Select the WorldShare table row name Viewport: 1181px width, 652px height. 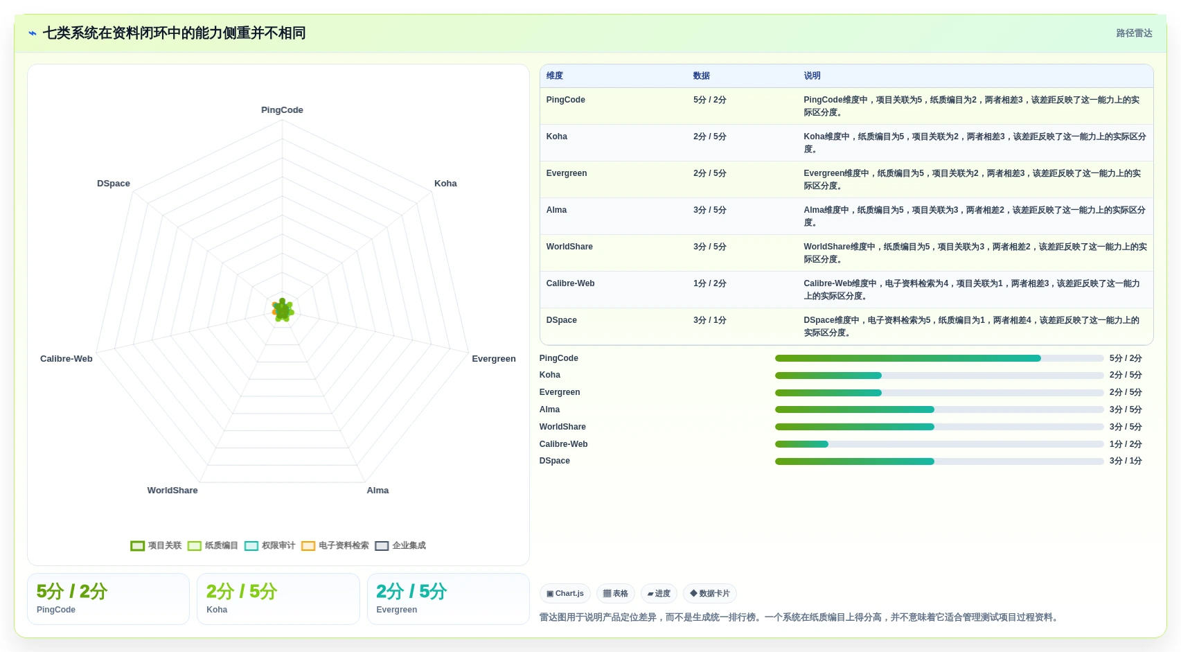click(569, 247)
